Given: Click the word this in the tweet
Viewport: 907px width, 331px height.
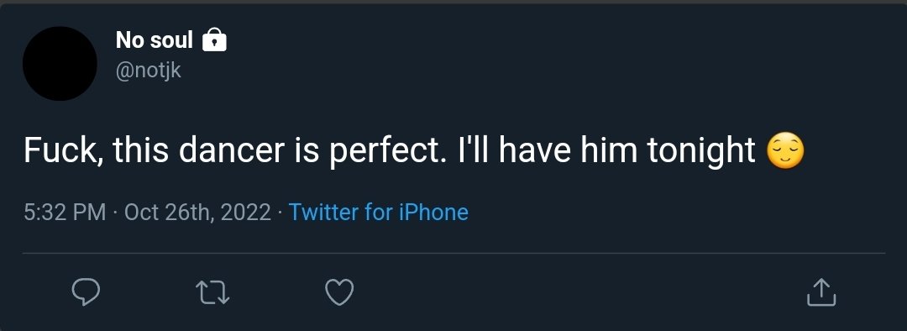Looking at the screenshot, I should 141,150.
